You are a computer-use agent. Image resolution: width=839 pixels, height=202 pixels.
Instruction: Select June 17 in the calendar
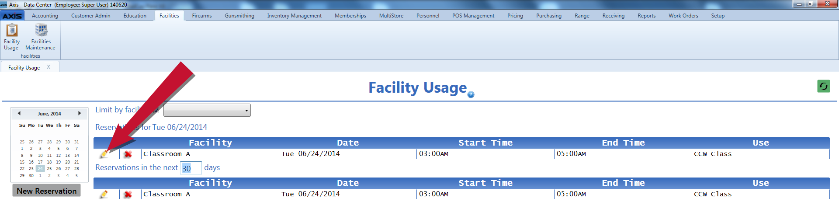pos(40,162)
